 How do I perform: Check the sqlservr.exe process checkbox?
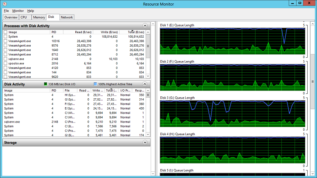pos(6,59)
